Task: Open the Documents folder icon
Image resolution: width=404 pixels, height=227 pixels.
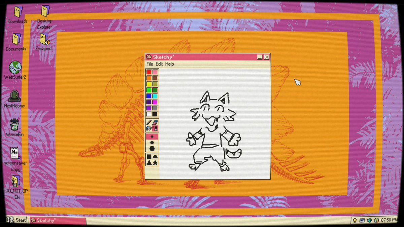Action: coord(16,39)
